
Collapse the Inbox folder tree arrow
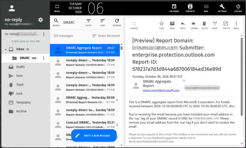point(6,49)
